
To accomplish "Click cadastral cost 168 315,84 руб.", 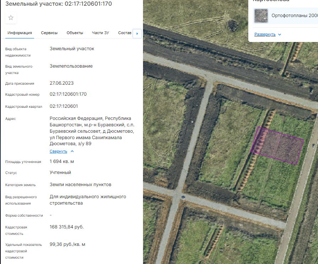I will coord(67,227).
